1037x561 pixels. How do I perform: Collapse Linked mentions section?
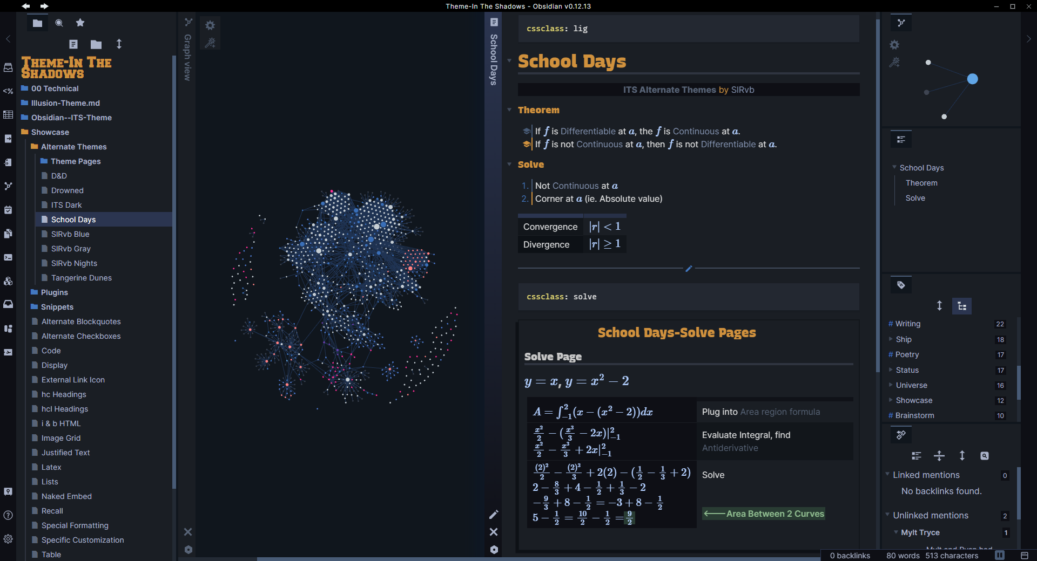click(887, 475)
